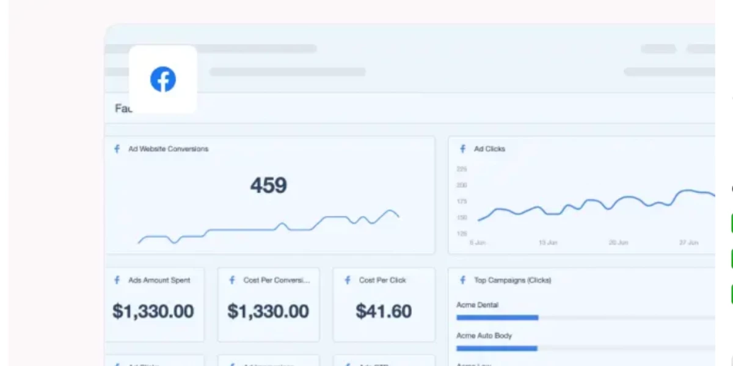
Task: Click the 27 Jun axis label
Action: 689,243
